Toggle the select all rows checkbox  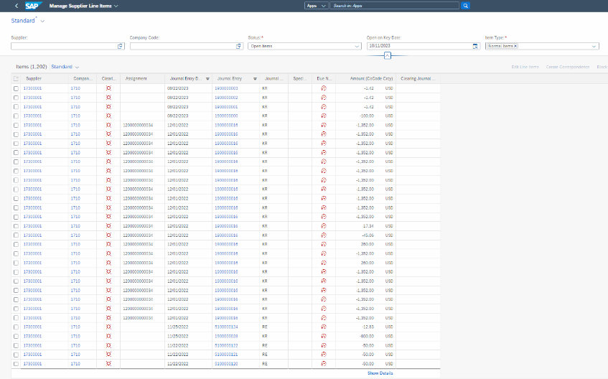point(17,78)
